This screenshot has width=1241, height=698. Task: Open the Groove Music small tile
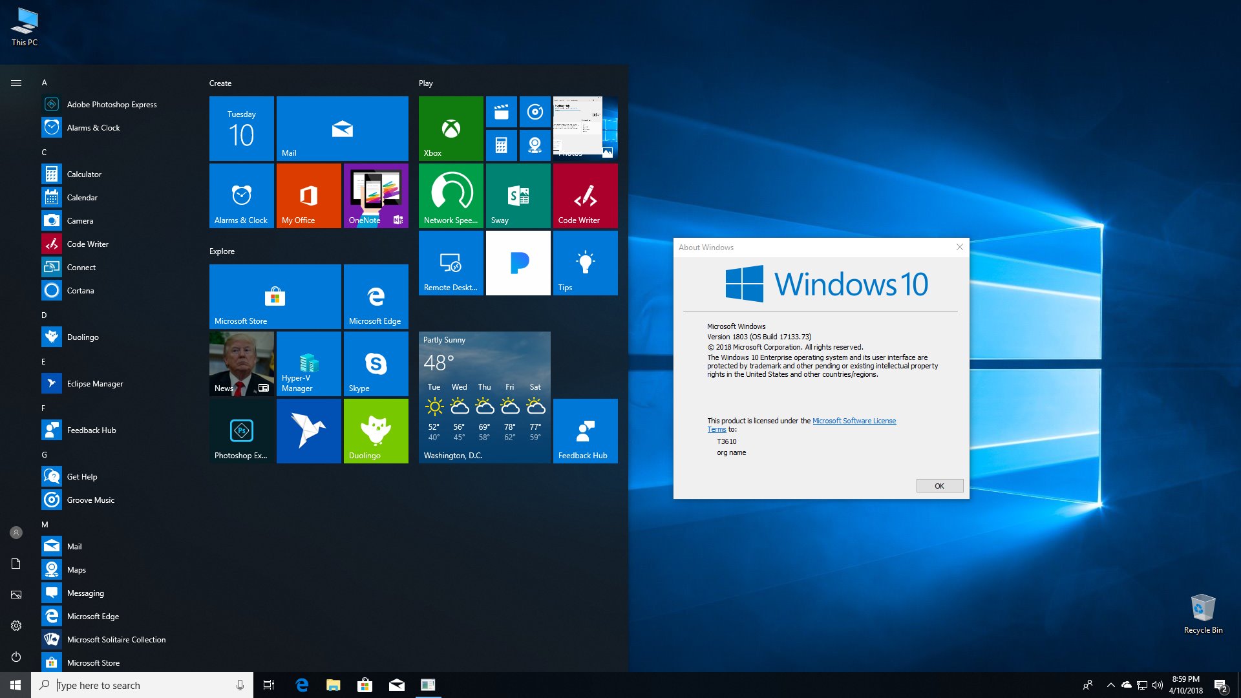pyautogui.click(x=535, y=112)
